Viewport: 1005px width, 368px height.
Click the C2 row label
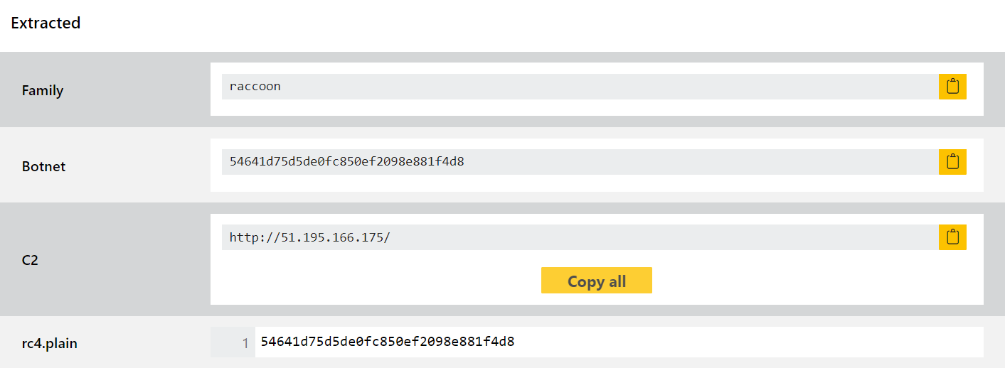pos(30,260)
